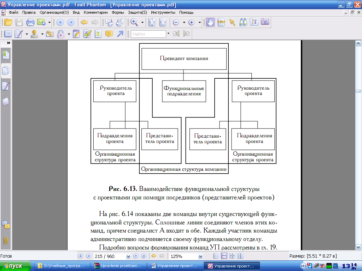
Task: Click the Open folder icon
Action: pos(8,22)
